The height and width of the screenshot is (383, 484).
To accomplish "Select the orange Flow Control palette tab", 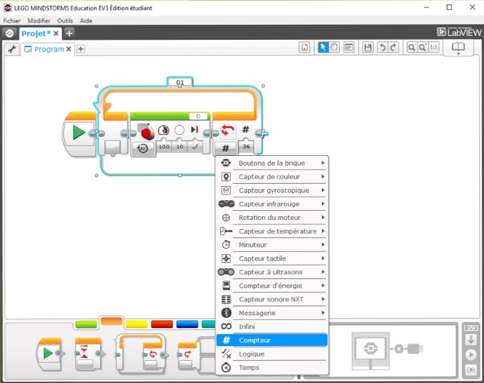I will [111, 321].
